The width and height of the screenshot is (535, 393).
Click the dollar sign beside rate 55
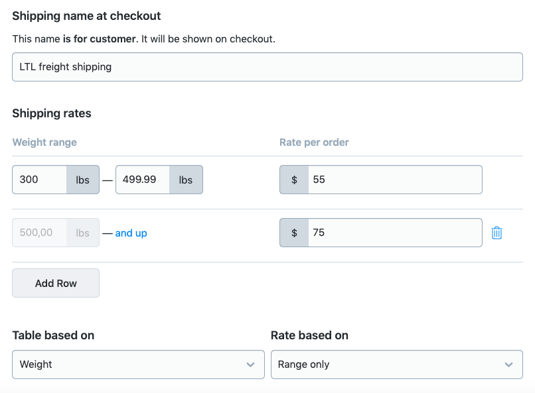coord(294,180)
